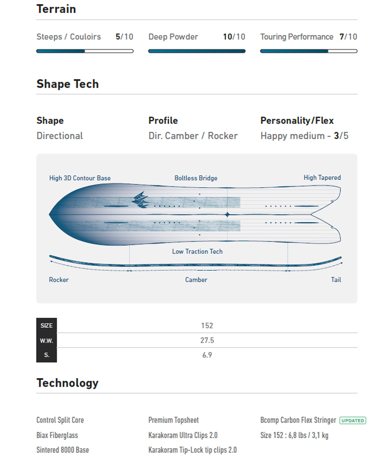Select the 152 size value
The width and height of the screenshot is (390, 468).
click(x=207, y=326)
